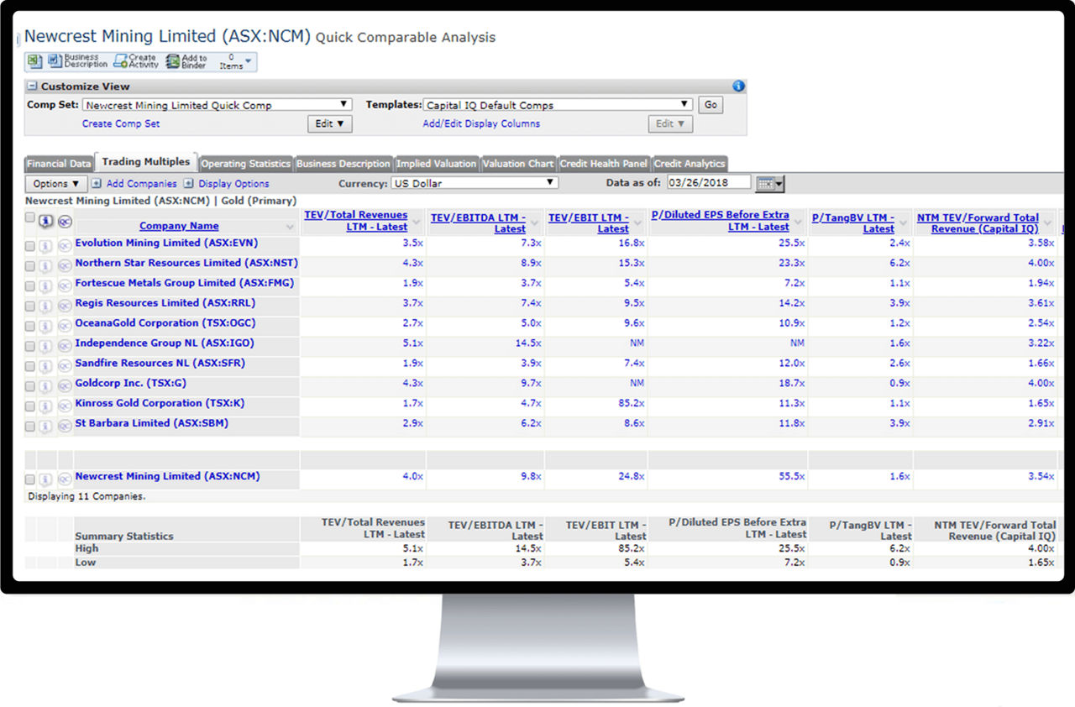Sort by NTM TEV/Forward Total Revenue column
Screen dimensions: 1075x707
coord(978,223)
